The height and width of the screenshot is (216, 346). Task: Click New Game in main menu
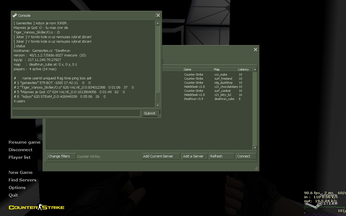coord(21,173)
